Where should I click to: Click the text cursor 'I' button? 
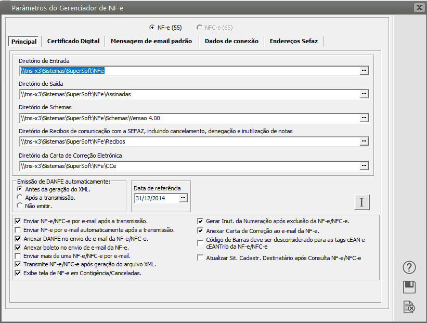tap(361, 202)
